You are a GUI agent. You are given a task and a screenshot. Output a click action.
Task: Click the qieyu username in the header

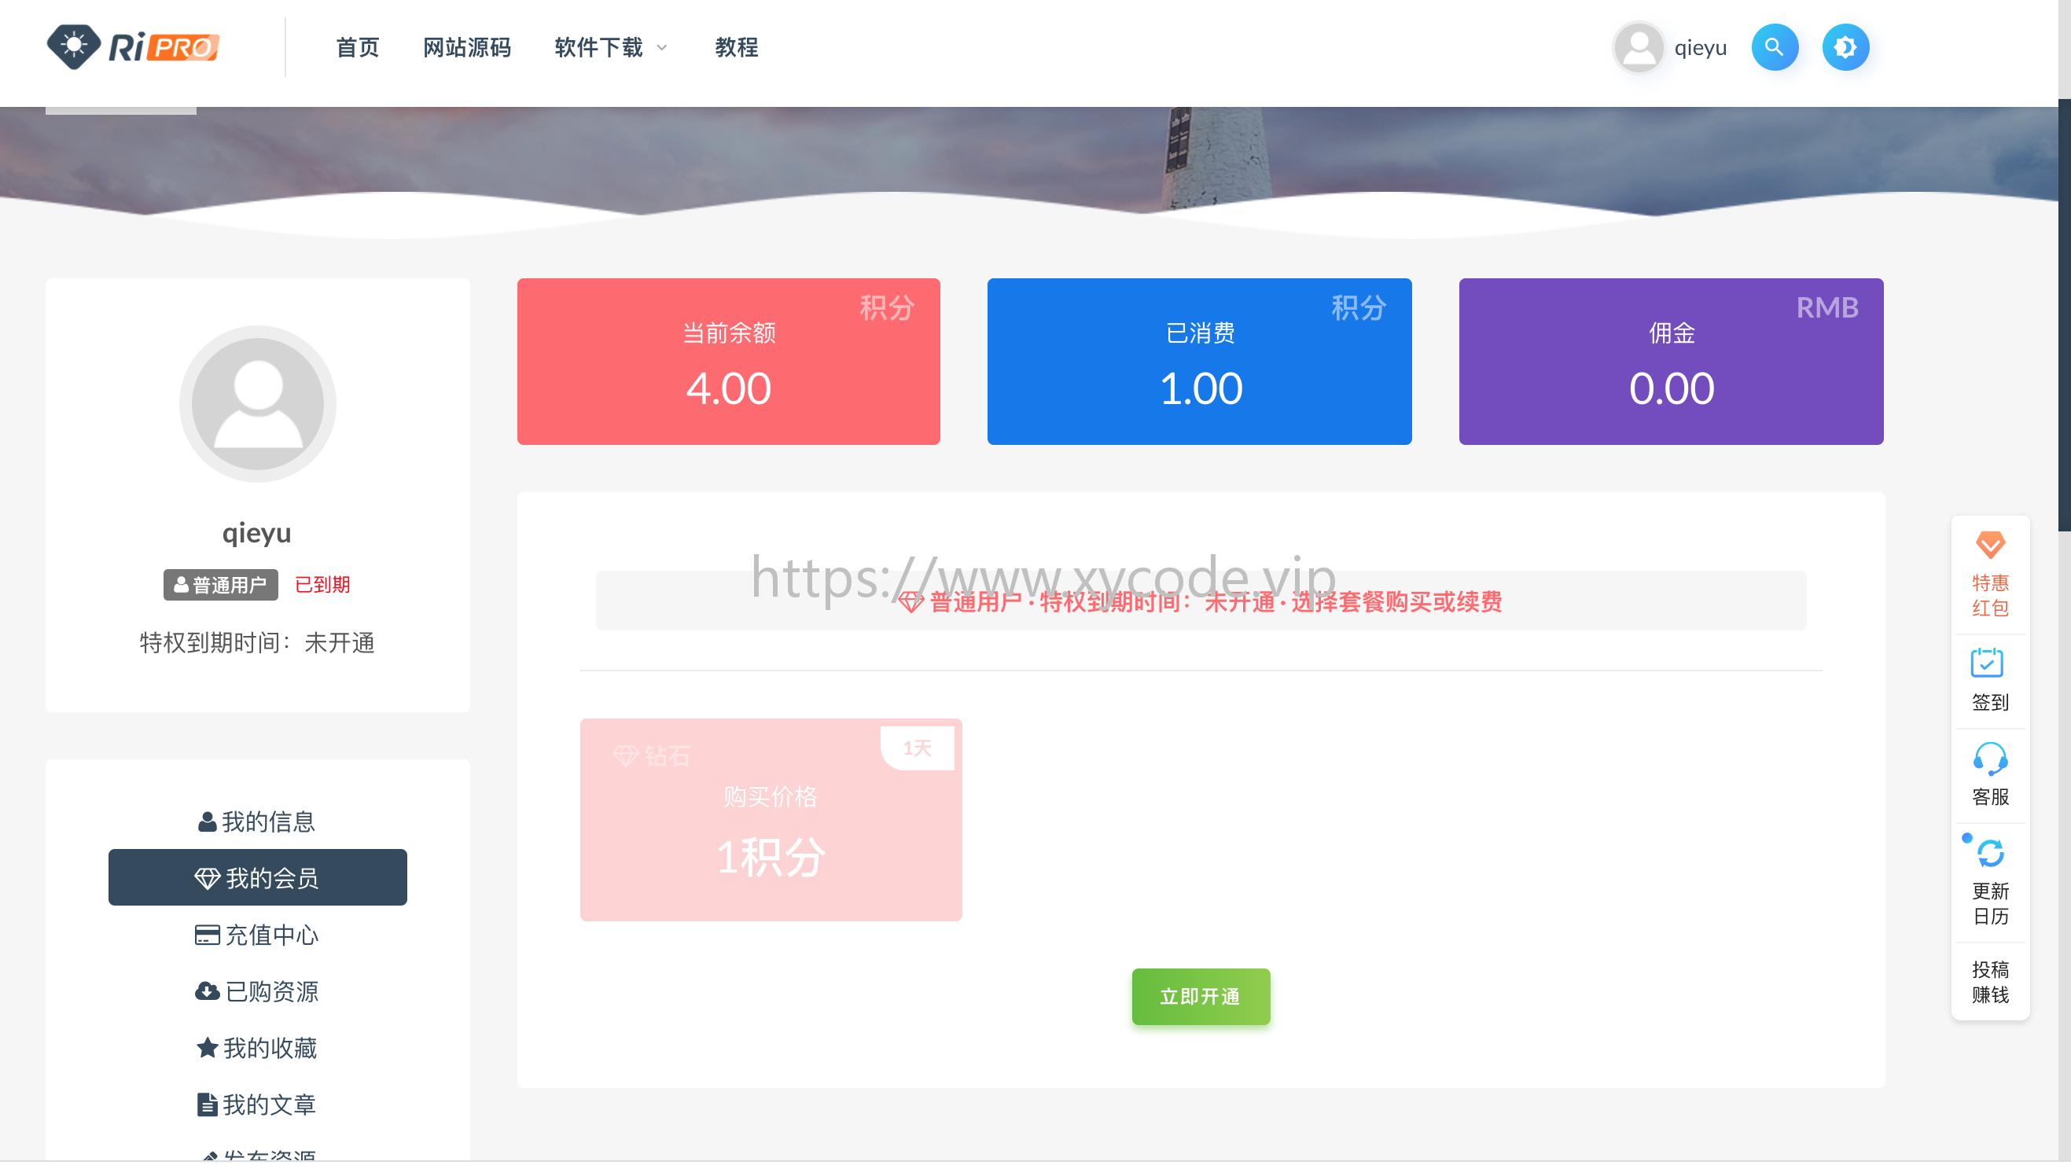point(1701,48)
